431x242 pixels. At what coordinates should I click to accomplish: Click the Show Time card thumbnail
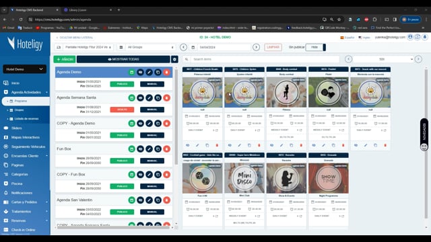click(329, 178)
